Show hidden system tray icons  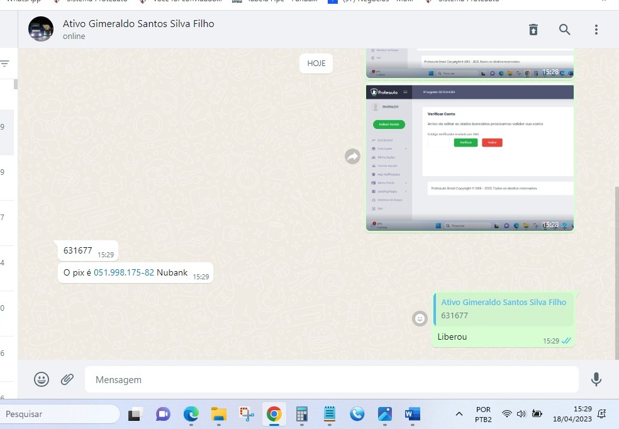[459, 414]
